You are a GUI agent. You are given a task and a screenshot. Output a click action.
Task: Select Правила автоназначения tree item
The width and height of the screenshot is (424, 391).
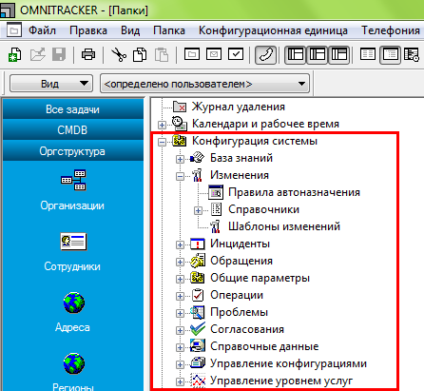click(x=294, y=192)
